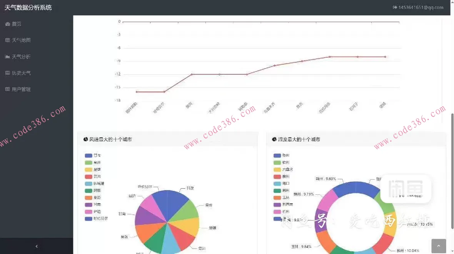The height and width of the screenshot is (254, 454).
Task: Click the 湿度最大的十个城市 panel title
Action: (299, 139)
